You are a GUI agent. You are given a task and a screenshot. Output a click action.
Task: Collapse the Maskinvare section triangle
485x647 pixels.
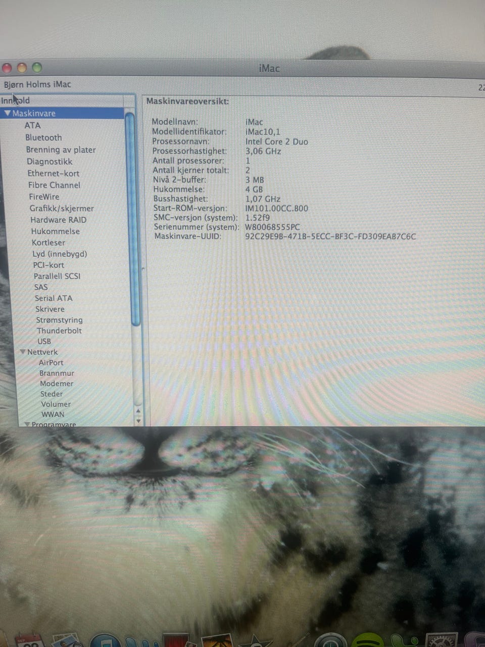7,113
